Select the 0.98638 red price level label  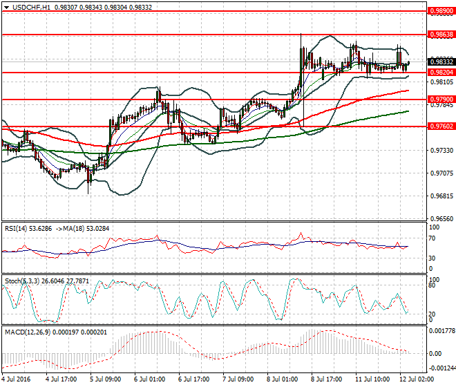click(441, 35)
